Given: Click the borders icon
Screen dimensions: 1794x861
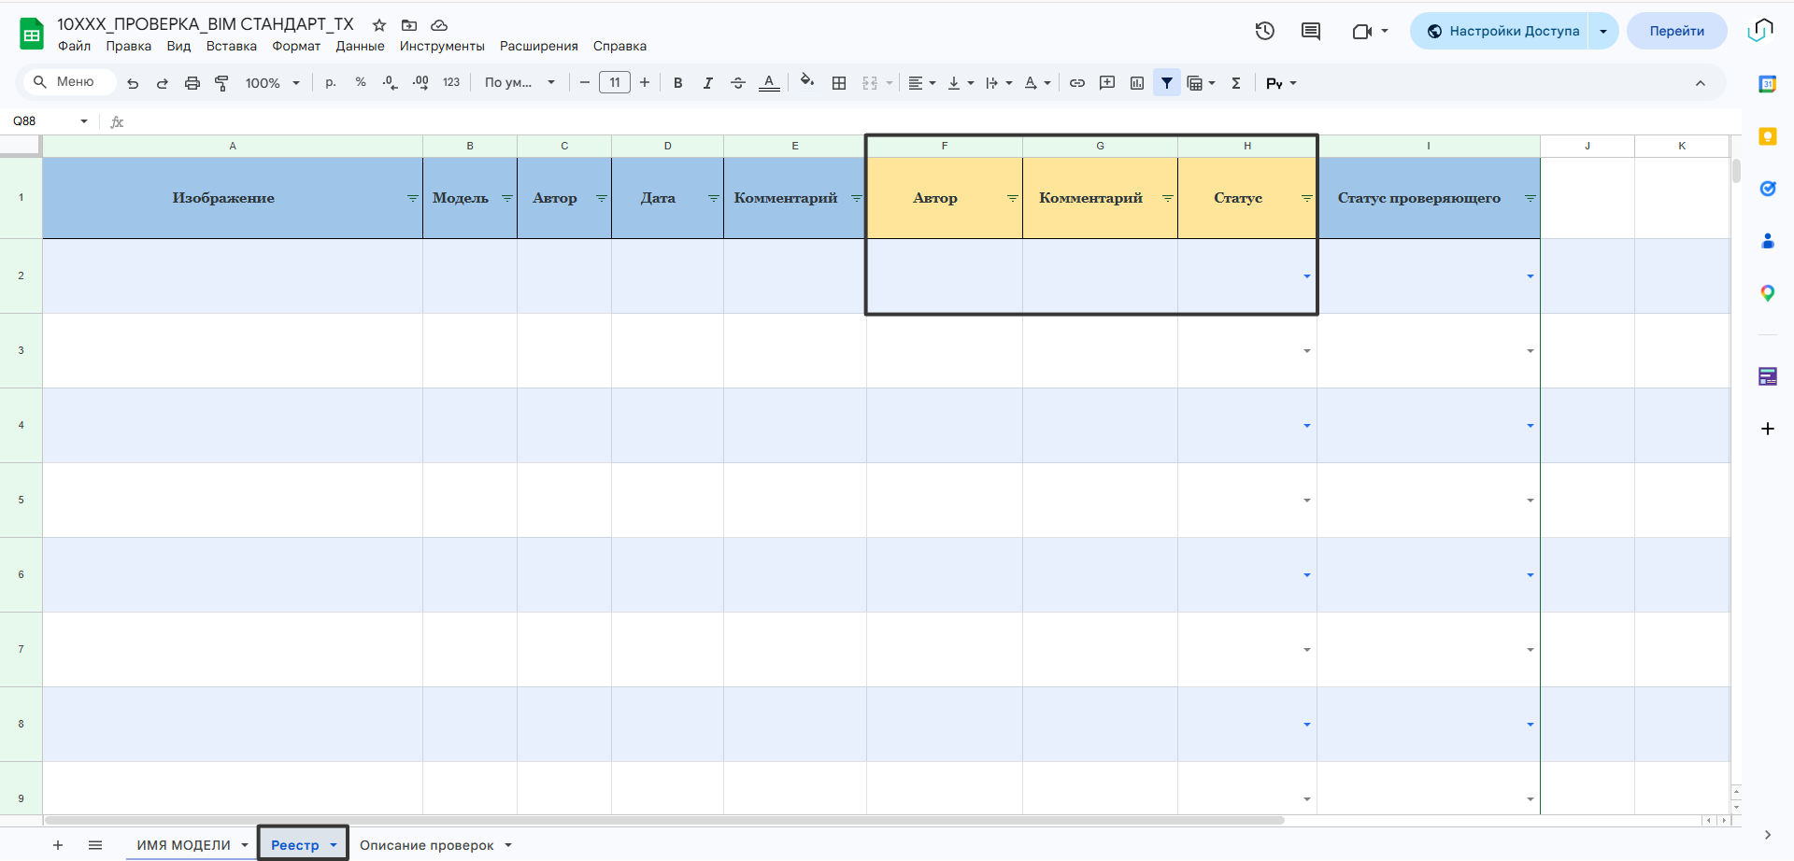Looking at the screenshot, I should click(839, 83).
